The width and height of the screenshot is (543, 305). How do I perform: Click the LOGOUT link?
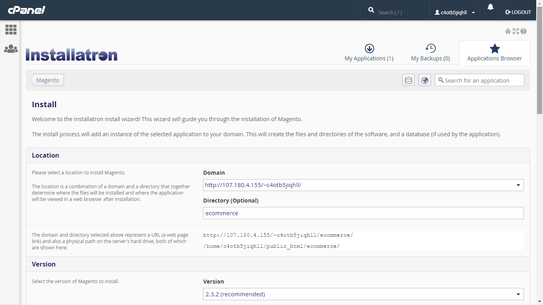(x=518, y=12)
